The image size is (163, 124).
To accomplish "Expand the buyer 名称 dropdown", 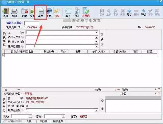I will 97,32.
